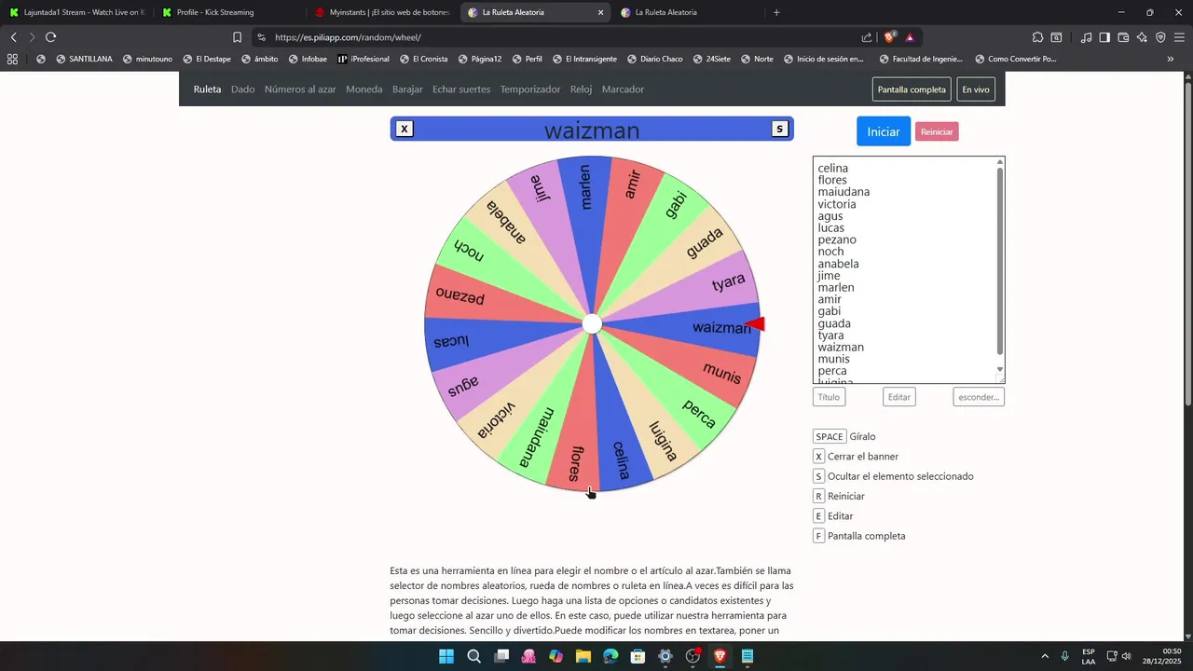Click the Brave Rewards triangle icon
Screen dimensions: 1193x671
click(910, 37)
